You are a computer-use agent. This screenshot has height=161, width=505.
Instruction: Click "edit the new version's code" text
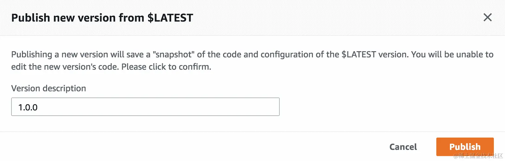[65, 67]
